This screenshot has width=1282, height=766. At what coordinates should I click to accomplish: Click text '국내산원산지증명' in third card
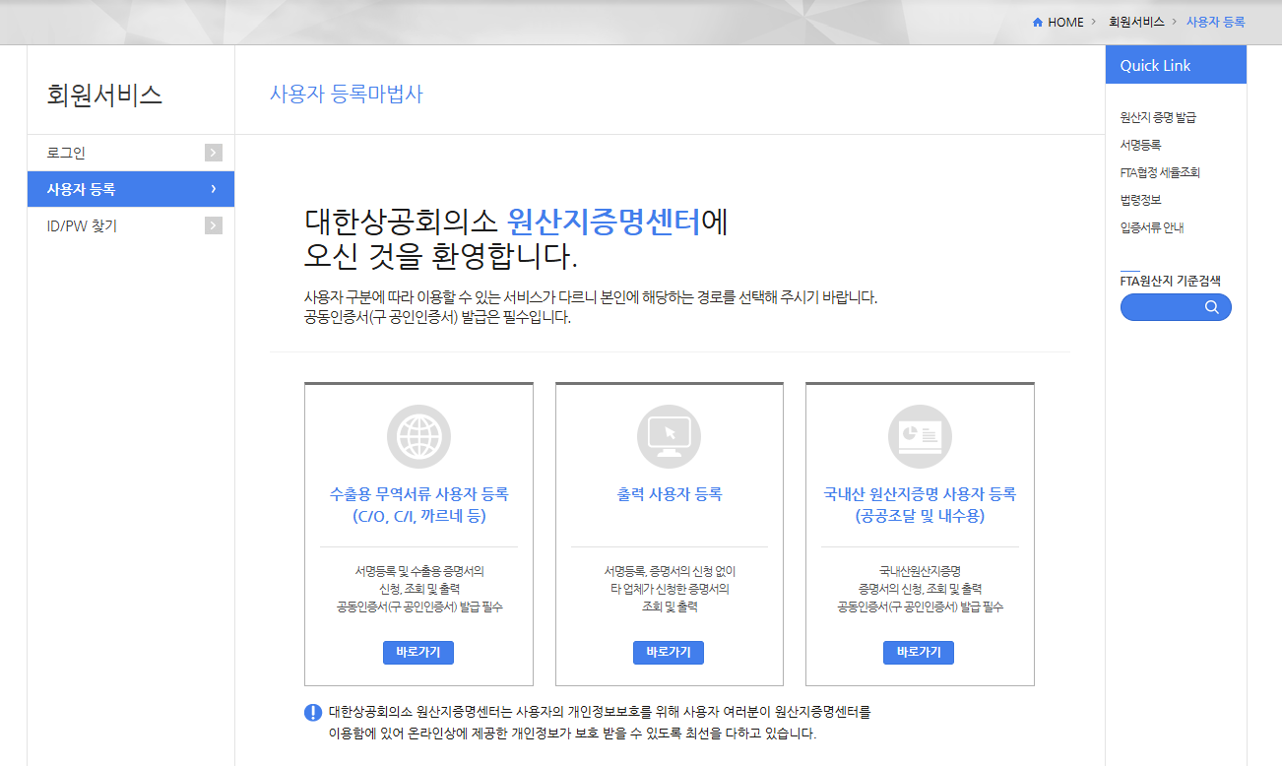pyautogui.click(x=920, y=571)
